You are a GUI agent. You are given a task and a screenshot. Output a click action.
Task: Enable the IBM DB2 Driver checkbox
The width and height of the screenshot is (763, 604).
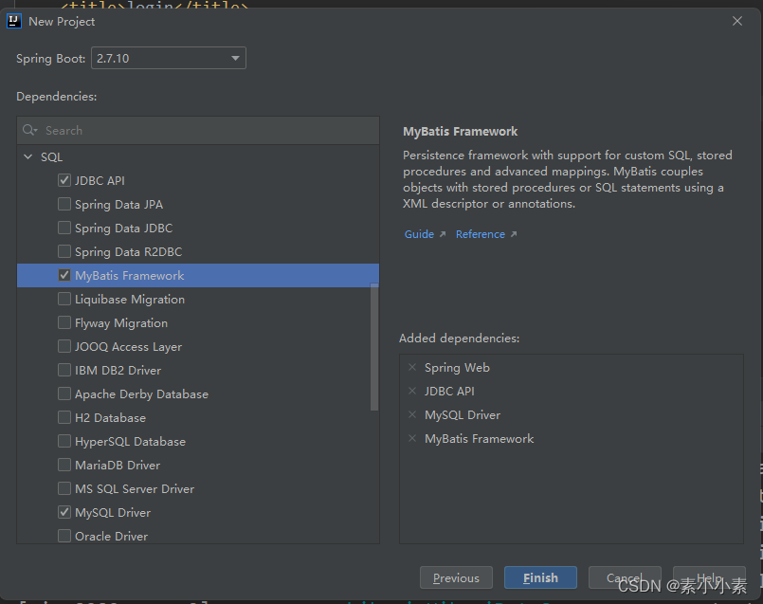pos(64,371)
